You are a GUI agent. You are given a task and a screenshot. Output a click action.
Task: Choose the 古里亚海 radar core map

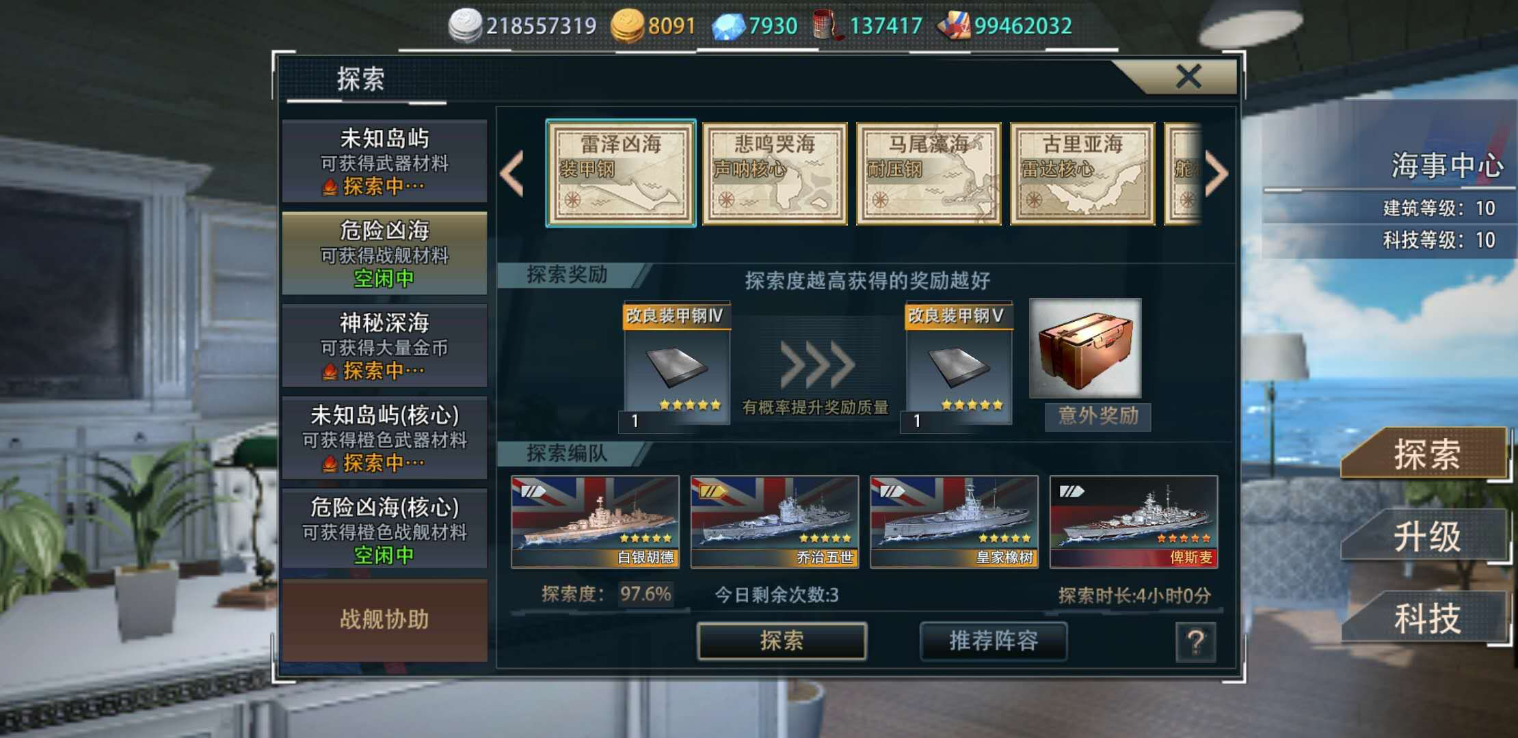(x=1082, y=174)
